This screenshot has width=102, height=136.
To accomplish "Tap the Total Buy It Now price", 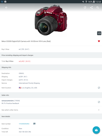I will [x=25, y=61].
